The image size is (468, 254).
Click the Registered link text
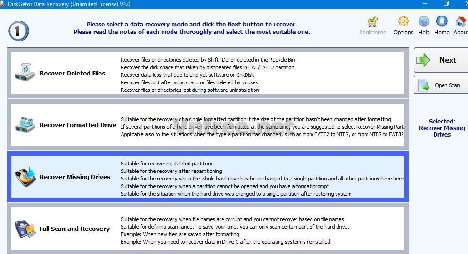click(372, 33)
